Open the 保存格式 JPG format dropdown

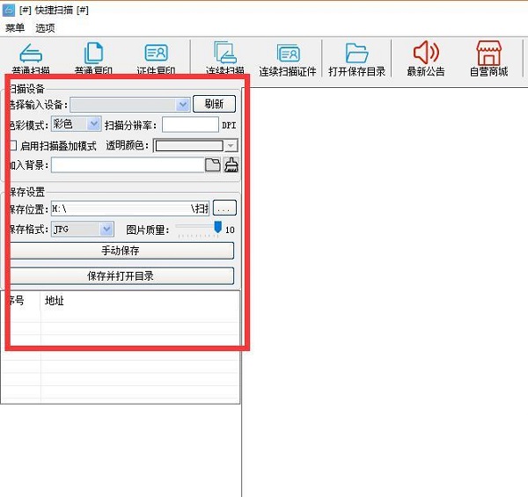[106, 230]
